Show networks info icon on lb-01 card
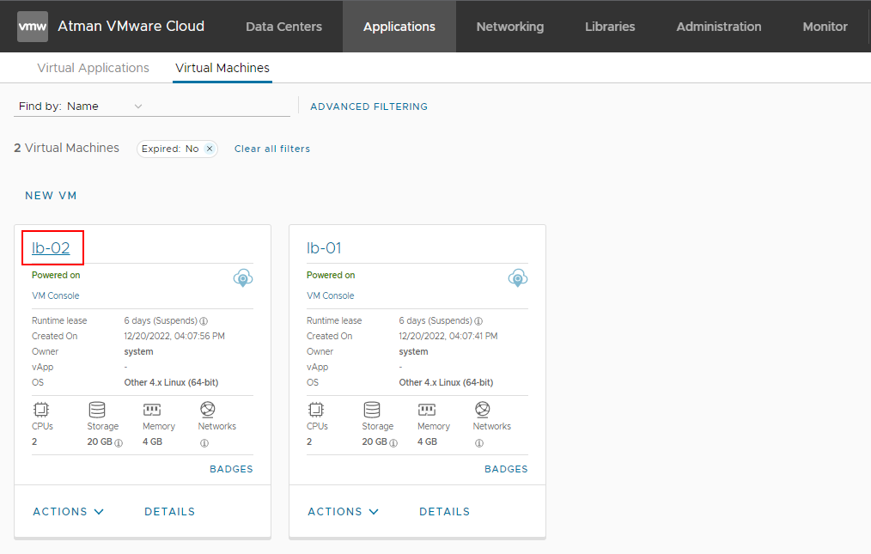Screen dimensions: 871x554 [479, 443]
